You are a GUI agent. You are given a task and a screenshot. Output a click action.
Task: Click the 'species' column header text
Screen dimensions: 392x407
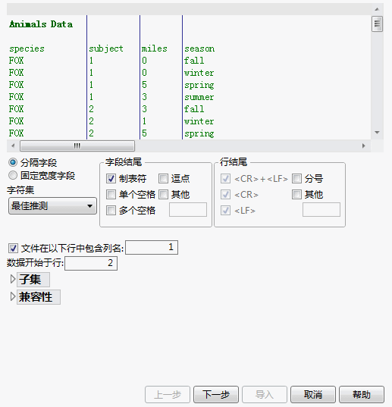pyautogui.click(x=27, y=49)
